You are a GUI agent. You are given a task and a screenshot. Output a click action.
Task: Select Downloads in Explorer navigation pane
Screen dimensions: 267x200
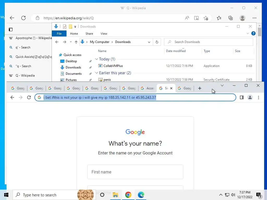pos(73,67)
